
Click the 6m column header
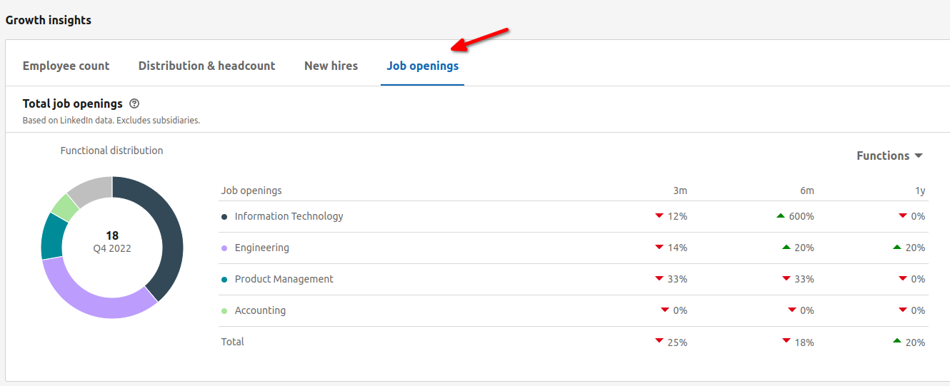pos(806,191)
